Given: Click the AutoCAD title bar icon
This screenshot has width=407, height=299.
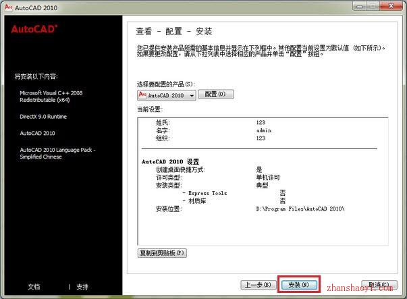Looking at the screenshot, I should 9,7.
